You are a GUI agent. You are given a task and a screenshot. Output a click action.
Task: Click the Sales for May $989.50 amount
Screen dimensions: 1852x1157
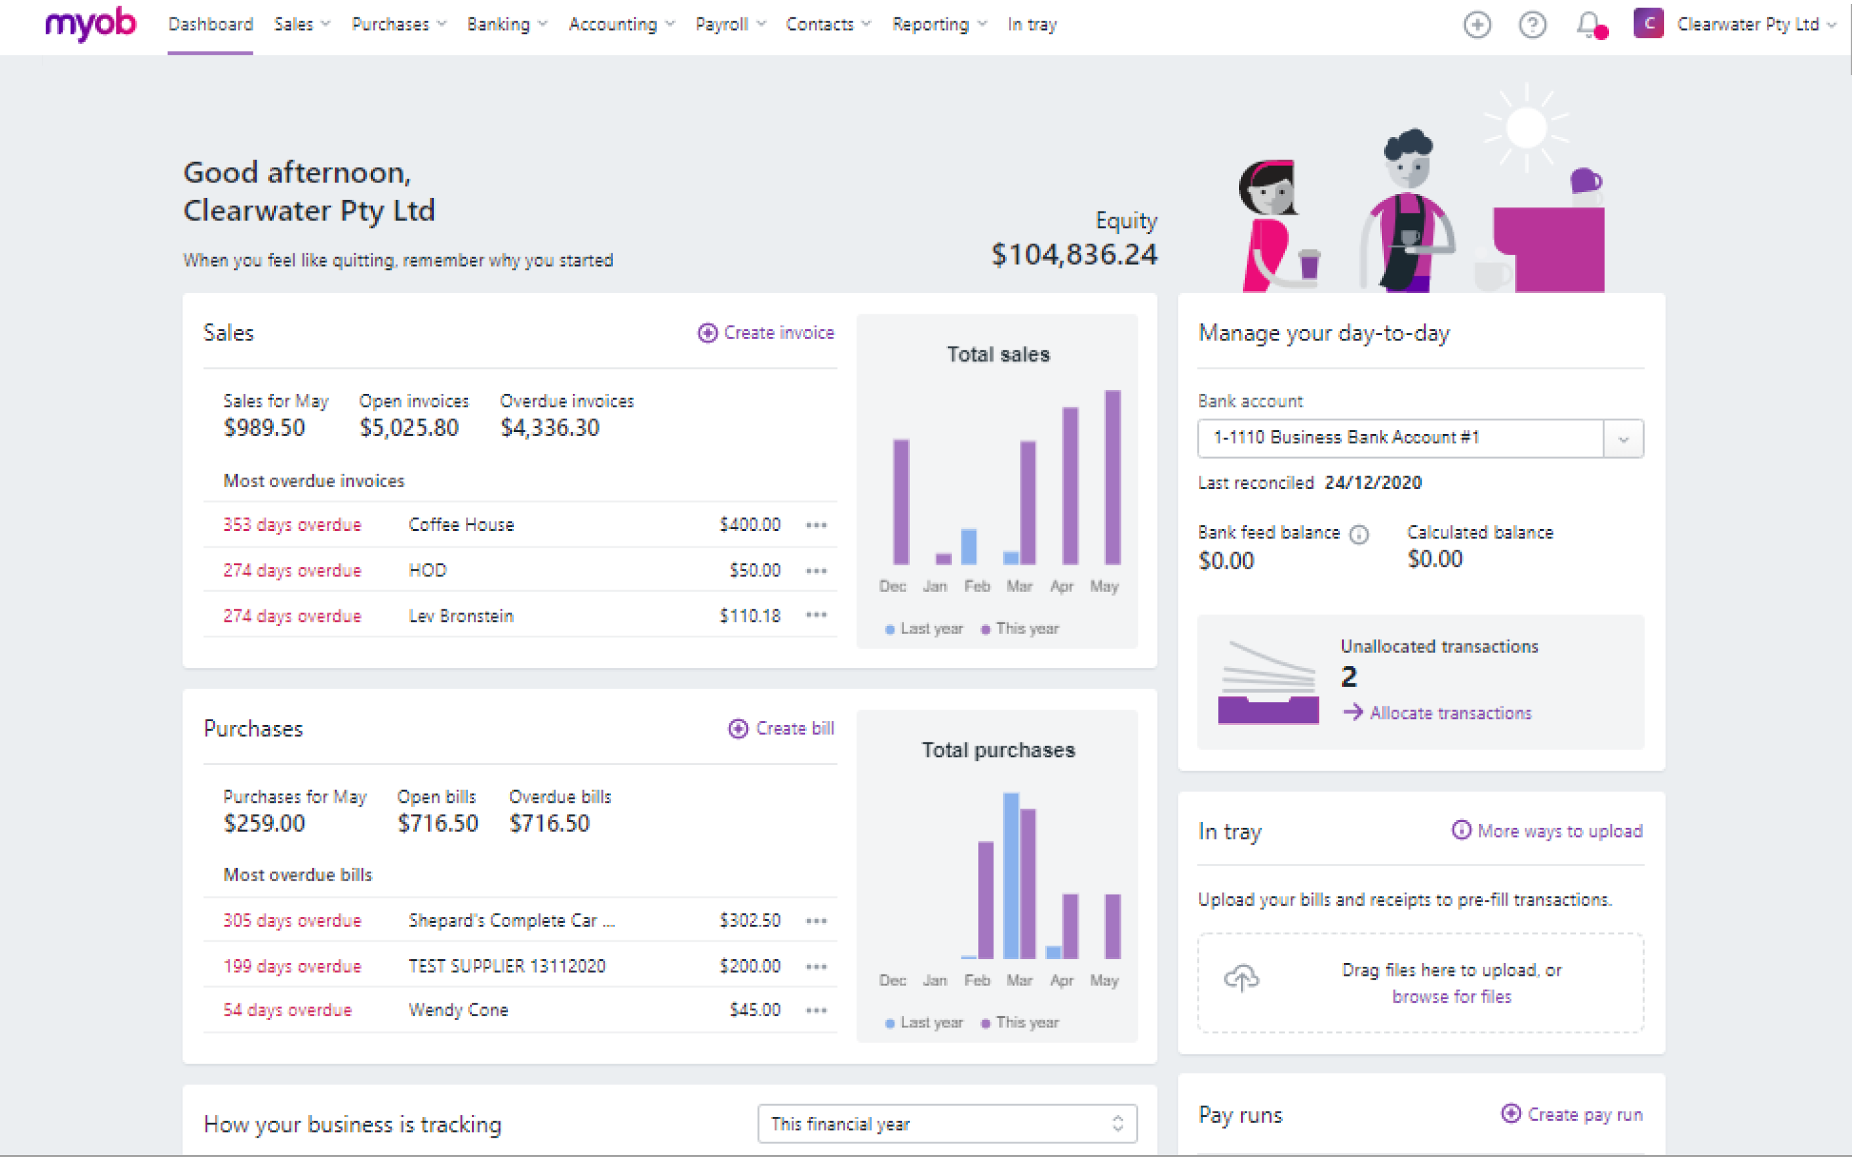coord(264,427)
